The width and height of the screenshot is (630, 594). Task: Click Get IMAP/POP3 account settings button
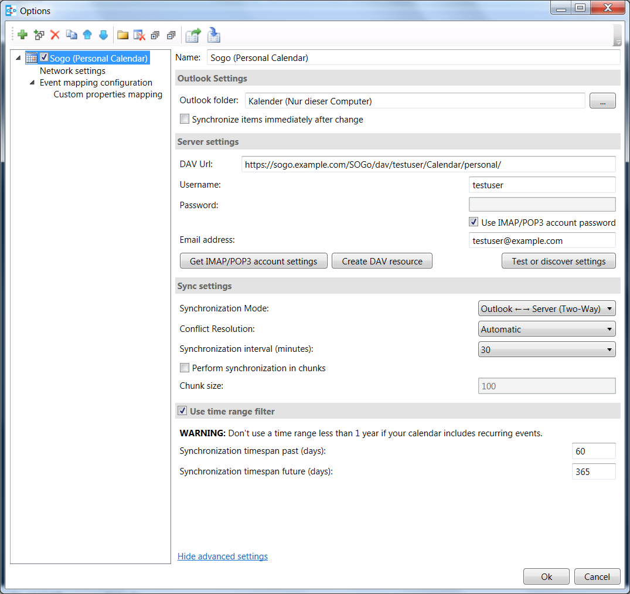click(x=254, y=262)
